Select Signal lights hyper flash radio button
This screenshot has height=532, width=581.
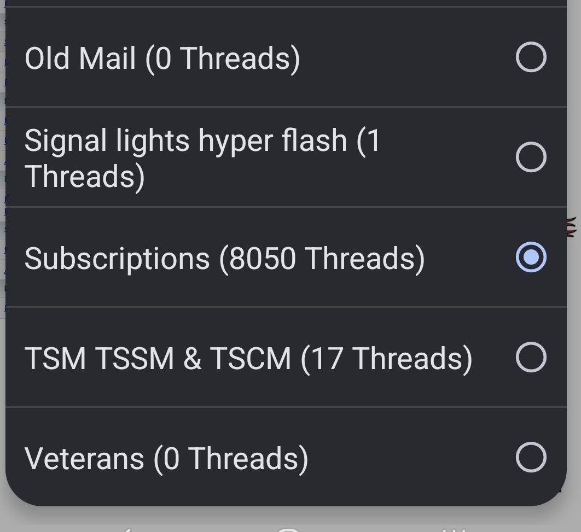531,157
